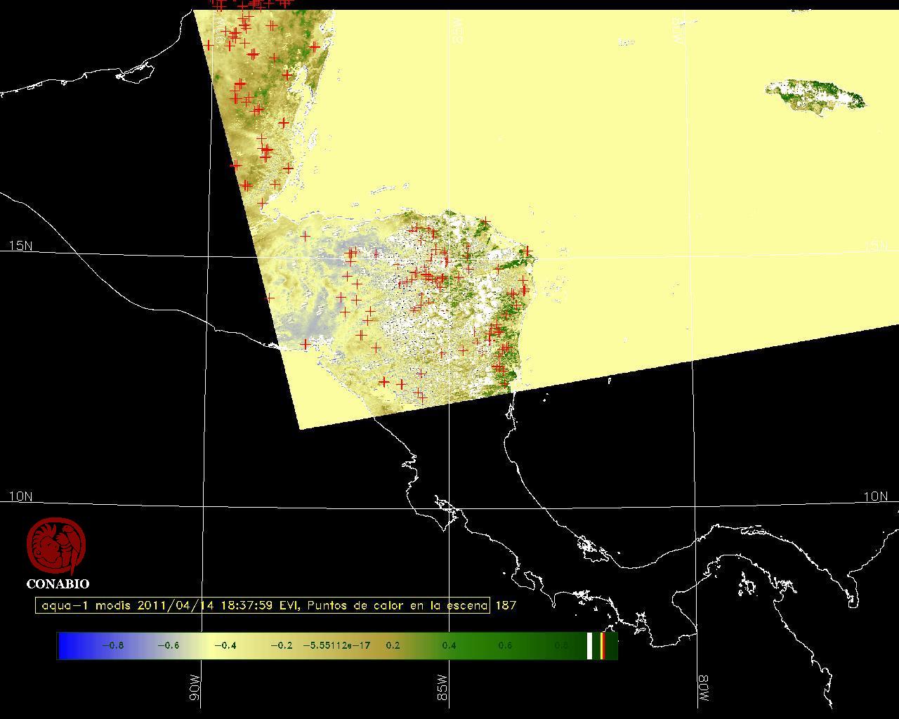The image size is (899, 719).
Task: Pick the -0.6 value on the color scale
Action: [x=168, y=645]
